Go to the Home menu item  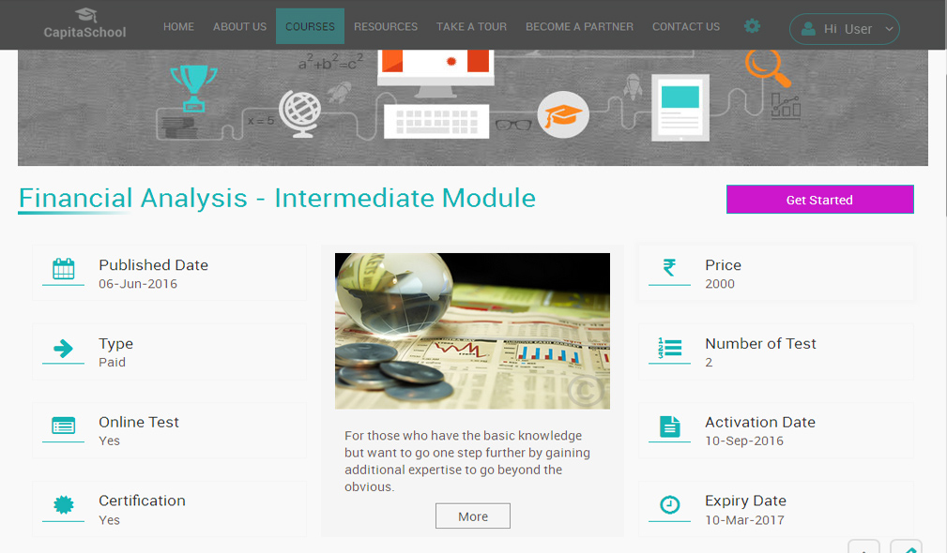[178, 26]
